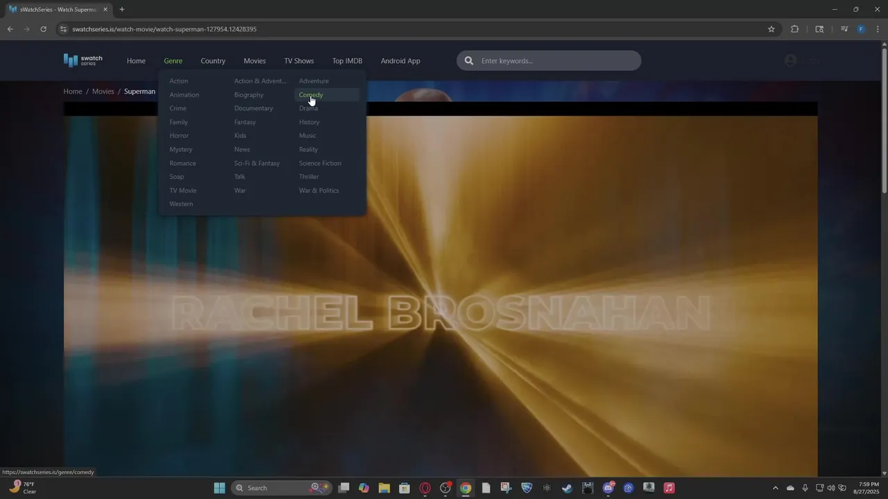
Task: Select the Adventure genre
Action: [x=314, y=81]
